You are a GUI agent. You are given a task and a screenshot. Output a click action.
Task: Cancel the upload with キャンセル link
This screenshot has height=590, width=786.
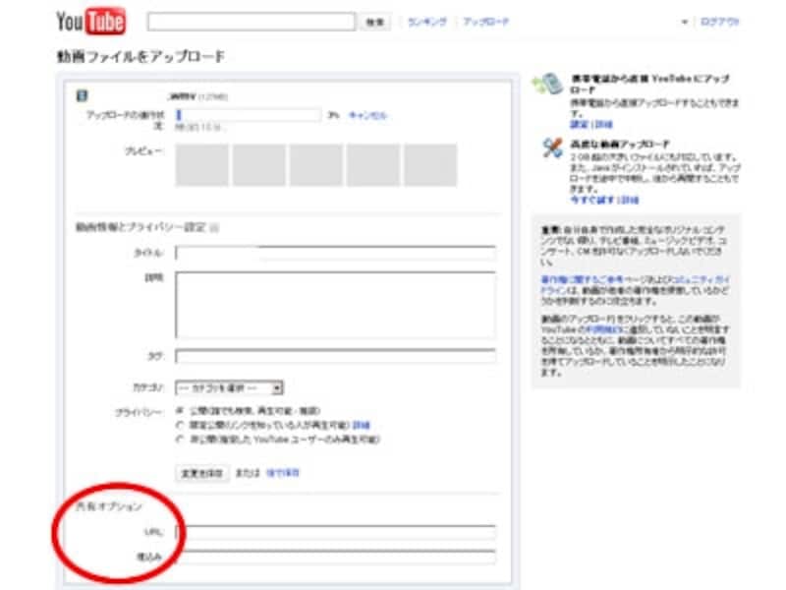[x=367, y=115]
